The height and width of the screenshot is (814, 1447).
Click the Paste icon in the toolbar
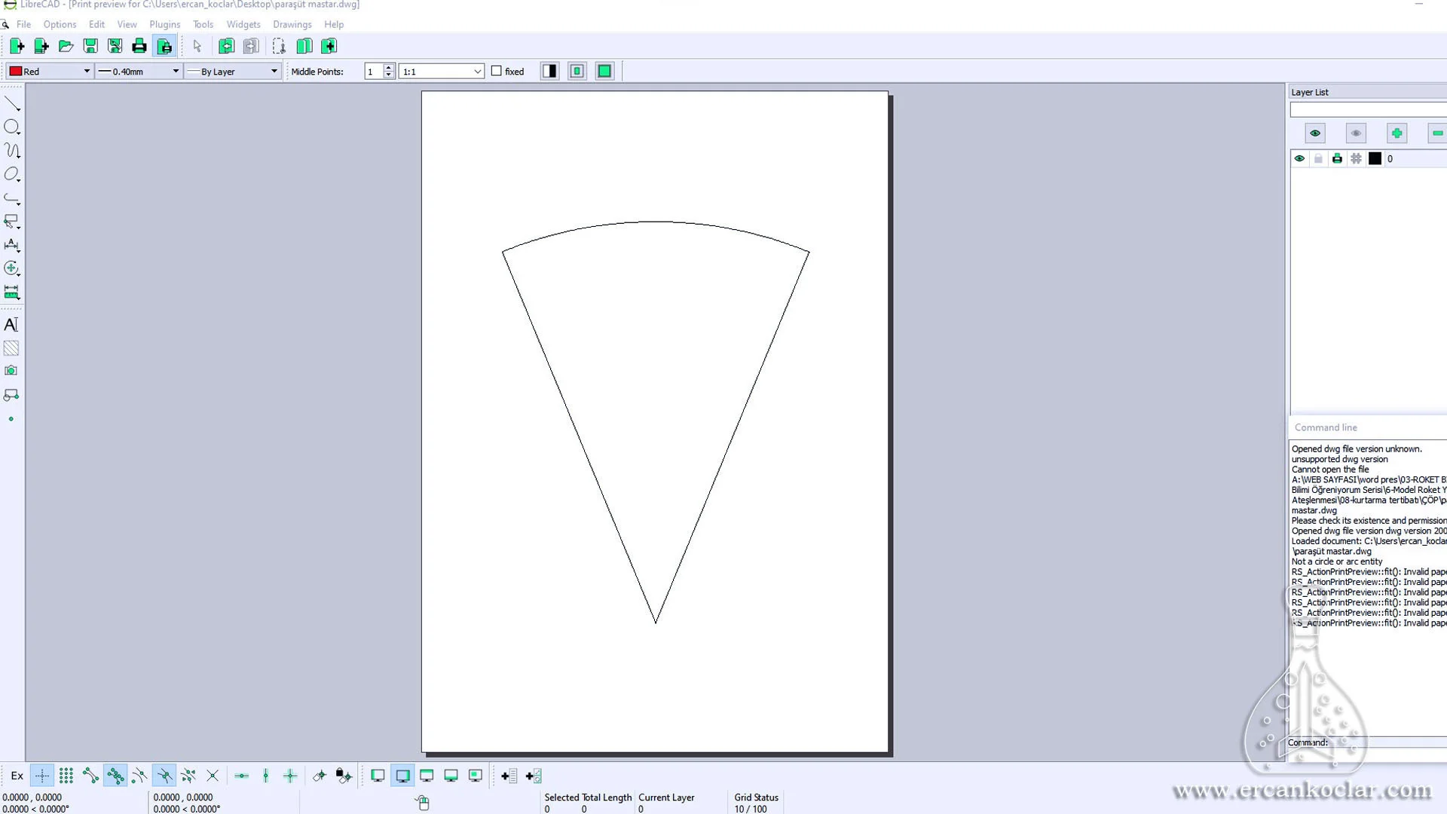pyautogui.click(x=329, y=47)
